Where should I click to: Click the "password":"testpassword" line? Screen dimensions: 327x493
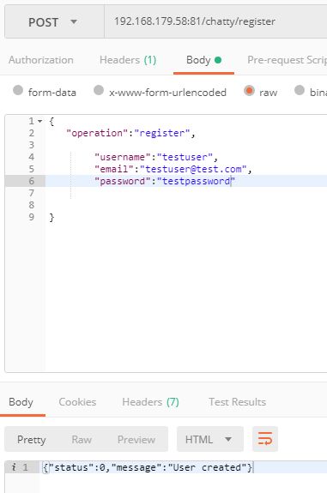click(x=165, y=181)
